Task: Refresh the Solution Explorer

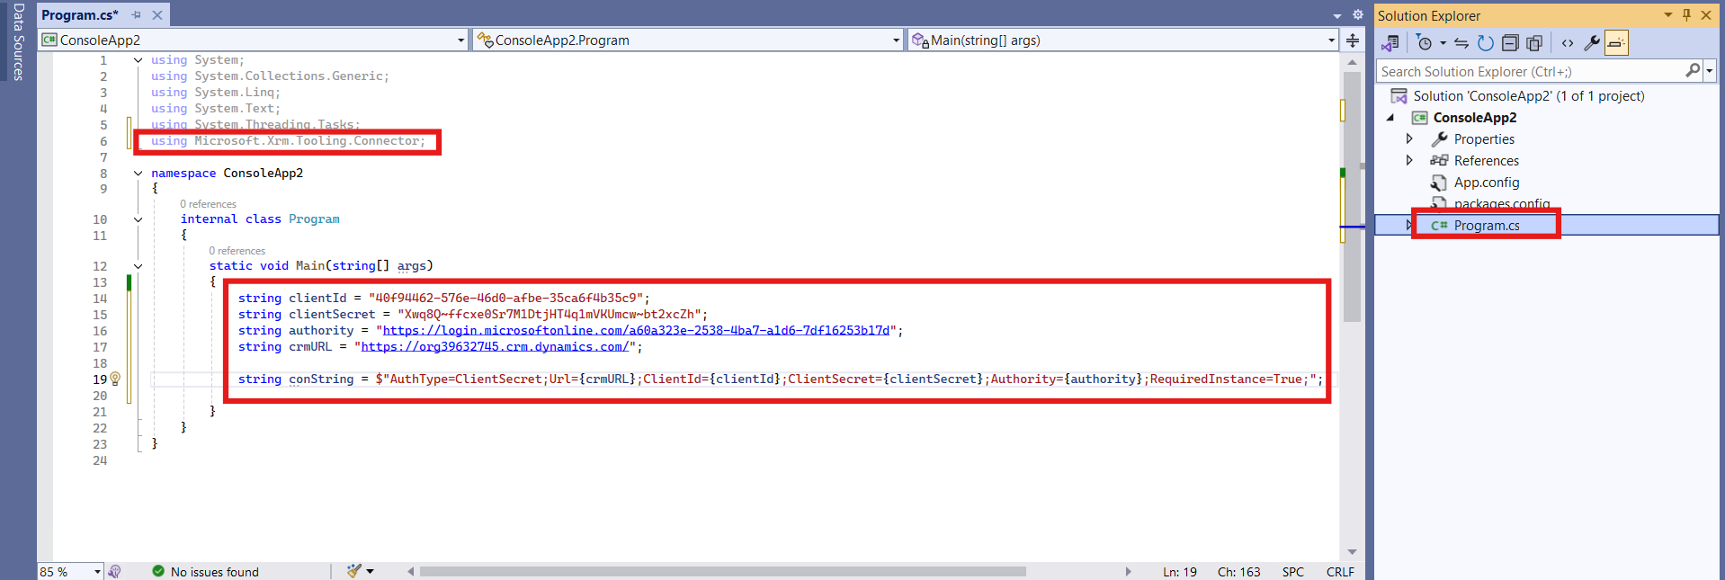Action: 1486,43
